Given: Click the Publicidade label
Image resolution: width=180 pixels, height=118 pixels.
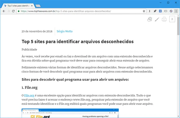Looking at the screenshot, I should pyautogui.click(x=29, y=50).
